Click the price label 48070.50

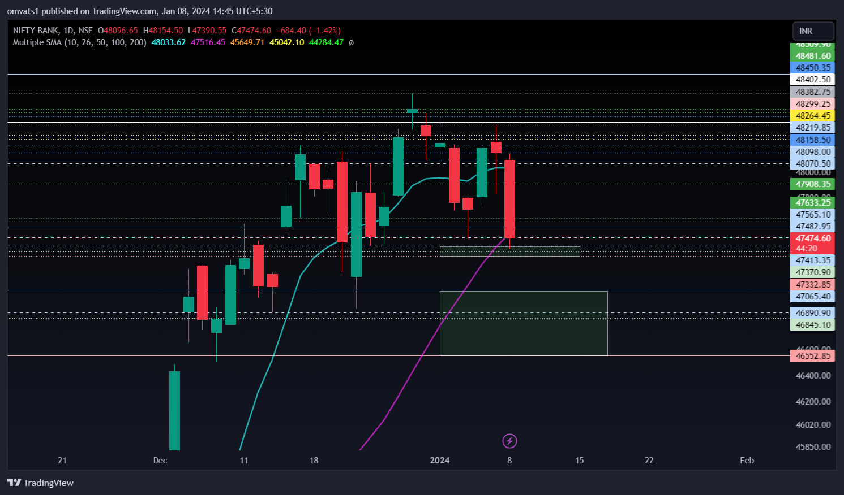tap(813, 164)
